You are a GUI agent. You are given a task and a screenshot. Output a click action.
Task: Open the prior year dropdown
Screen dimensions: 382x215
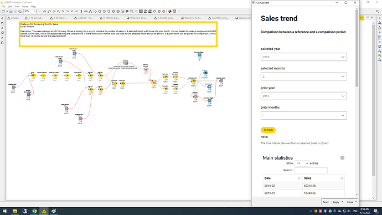click(303, 96)
